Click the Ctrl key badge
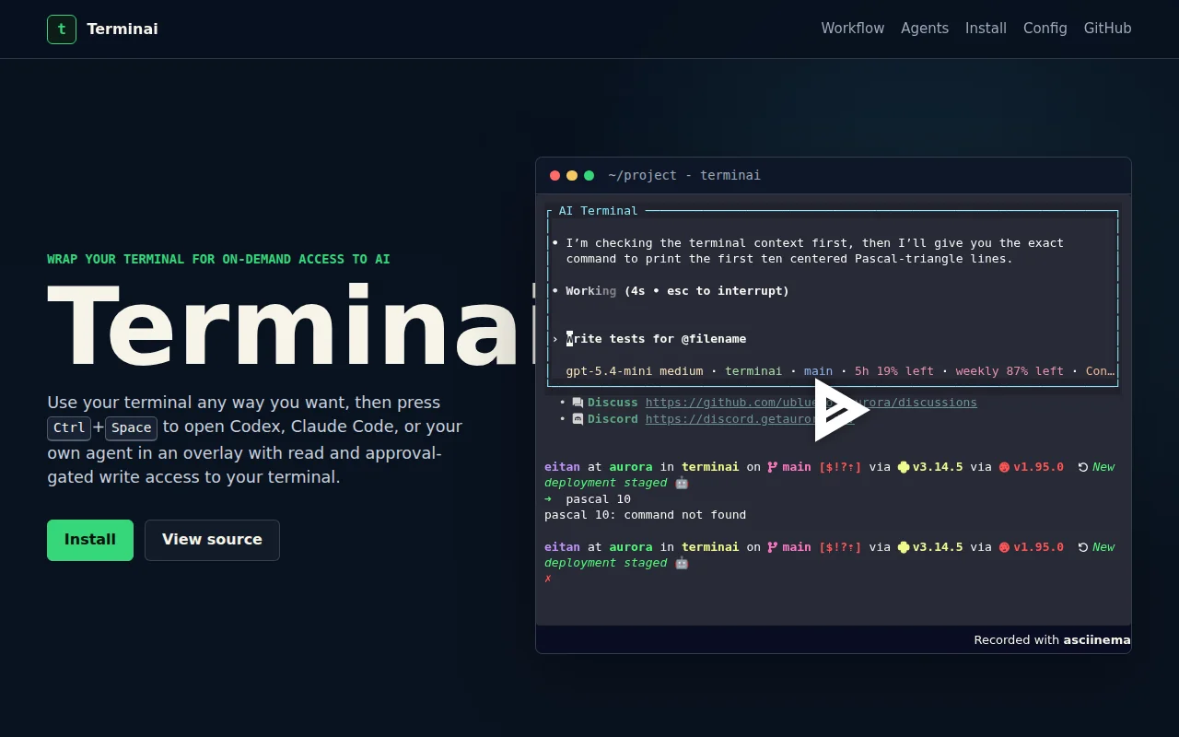This screenshot has height=737, width=1179. tap(69, 428)
